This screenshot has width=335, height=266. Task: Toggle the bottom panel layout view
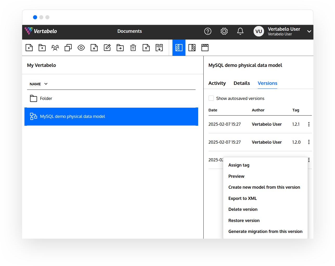(x=205, y=48)
